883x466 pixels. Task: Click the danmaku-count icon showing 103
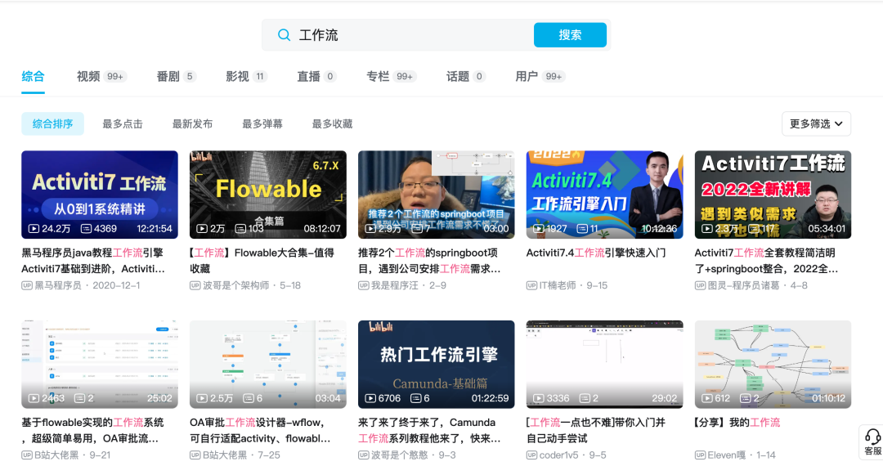(240, 228)
